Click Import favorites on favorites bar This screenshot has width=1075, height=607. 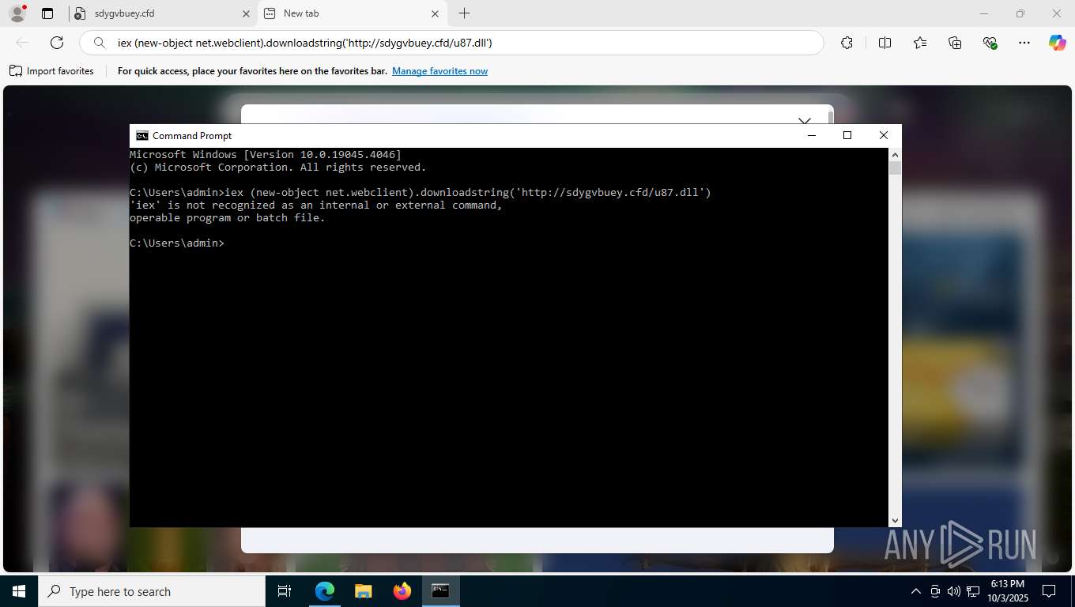pos(51,71)
